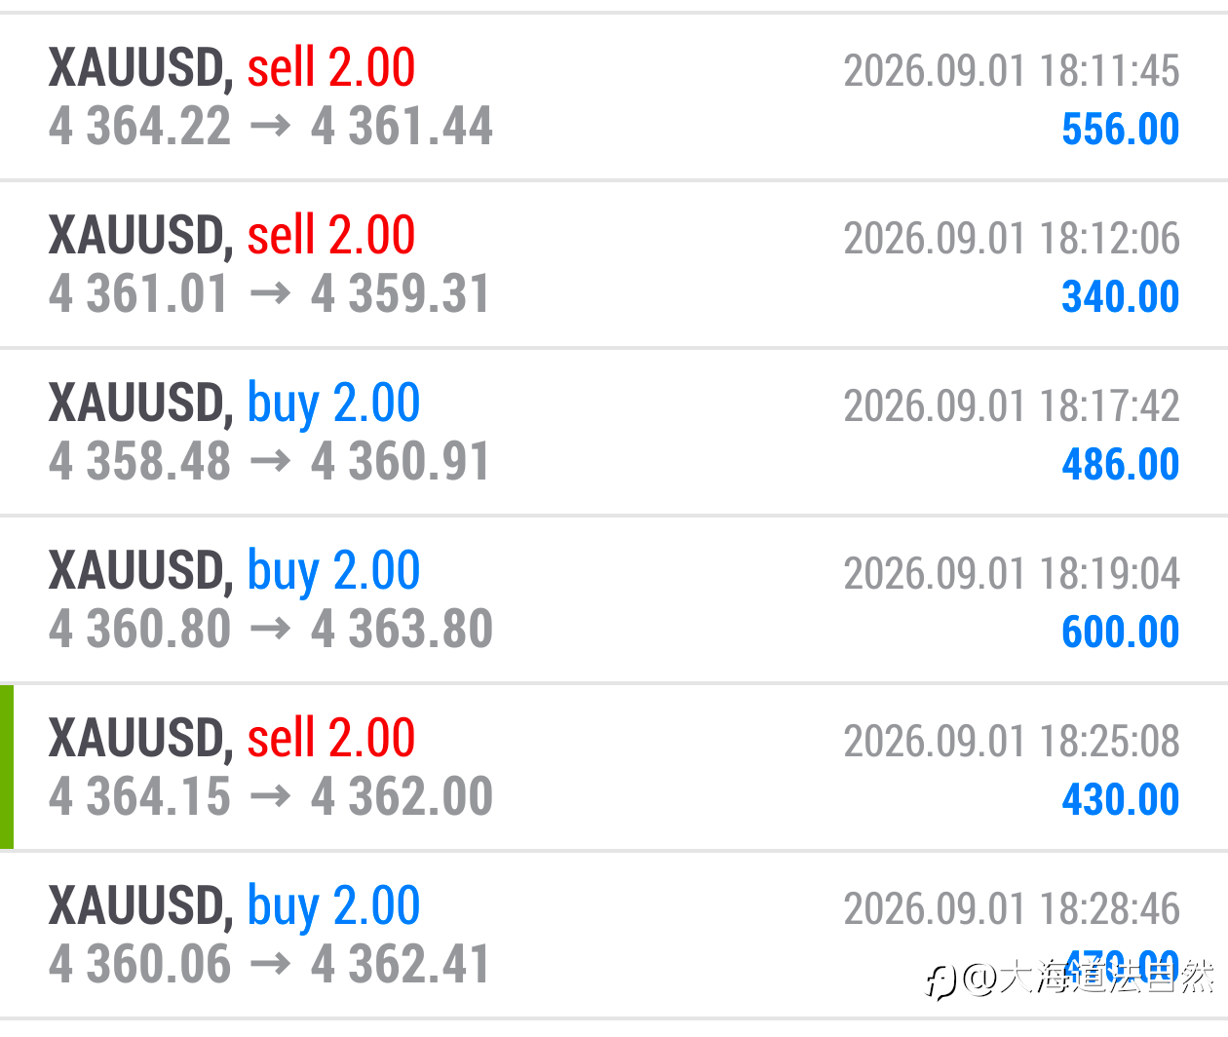Select the 2026.09.01 18:12:06 timestamp
1228x1037 pixels.
[x=1012, y=238]
